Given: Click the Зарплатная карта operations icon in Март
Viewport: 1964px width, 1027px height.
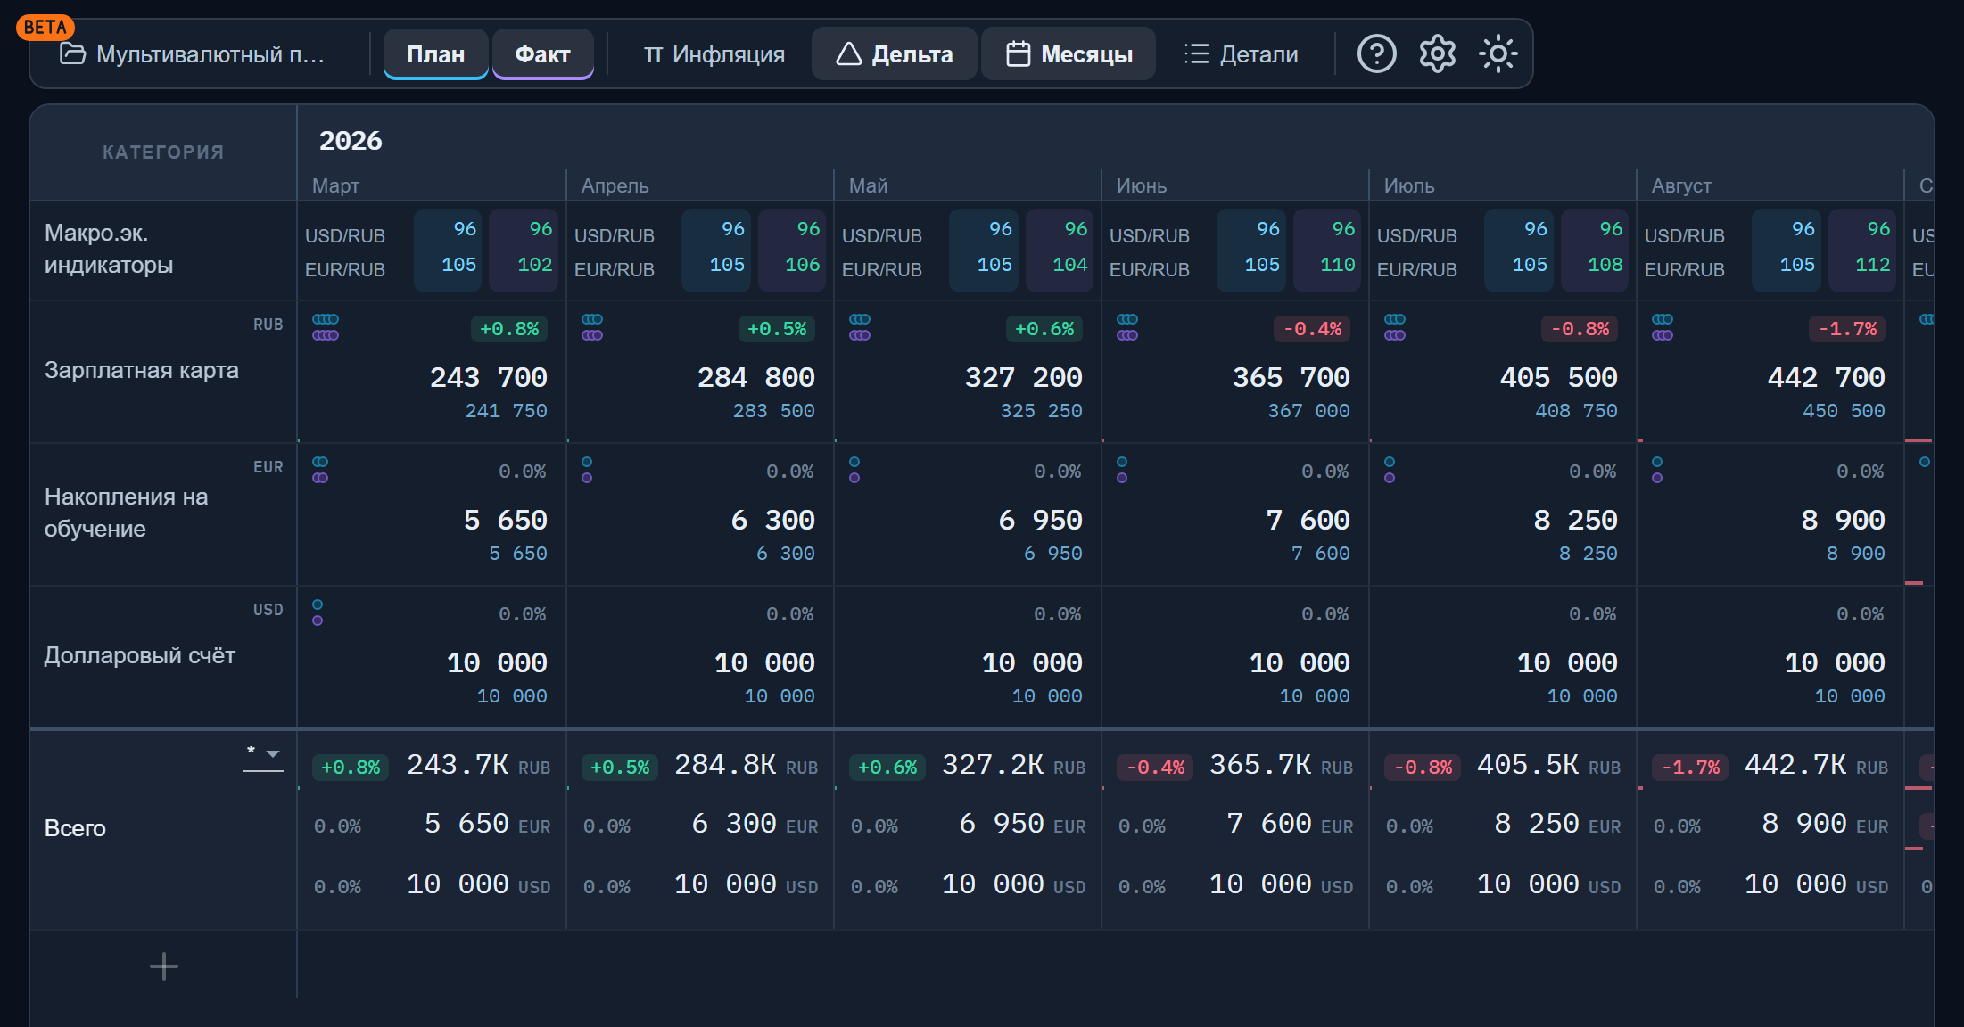Looking at the screenshot, I should point(326,327).
